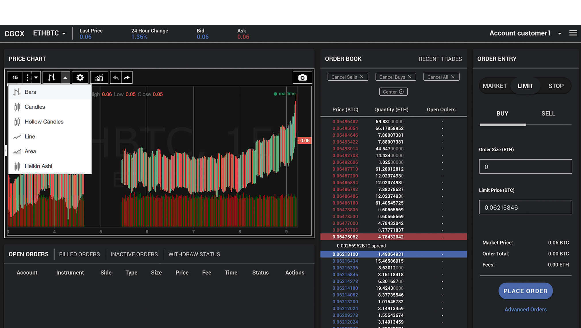The height and width of the screenshot is (328, 581).
Task: Collapse the chart style dropdown arrow
Action: [x=65, y=78]
